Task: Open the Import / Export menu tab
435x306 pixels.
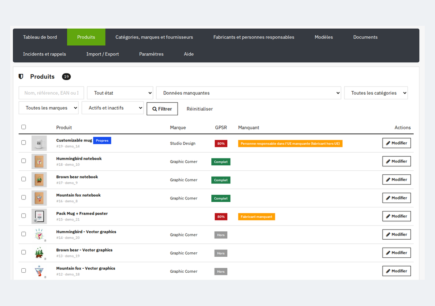Action: pyautogui.click(x=103, y=54)
